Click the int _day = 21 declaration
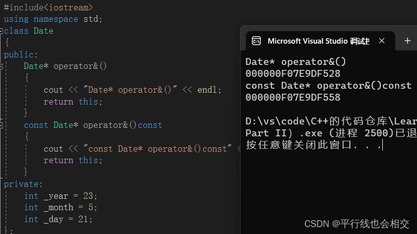The image size is (417, 234). point(58,219)
